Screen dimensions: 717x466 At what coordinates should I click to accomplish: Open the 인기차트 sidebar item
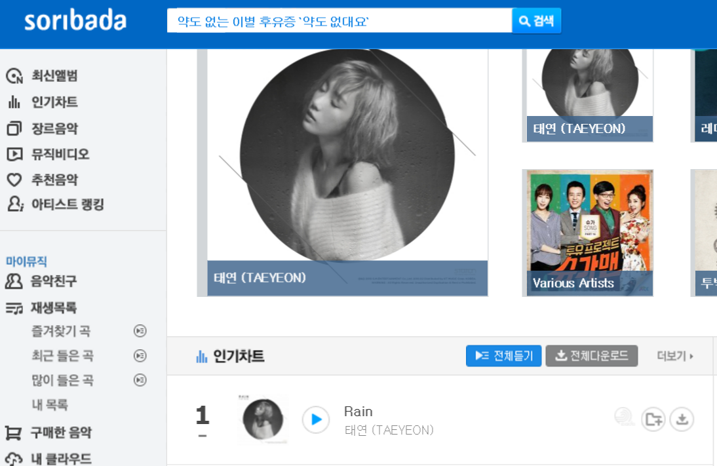coord(42,102)
